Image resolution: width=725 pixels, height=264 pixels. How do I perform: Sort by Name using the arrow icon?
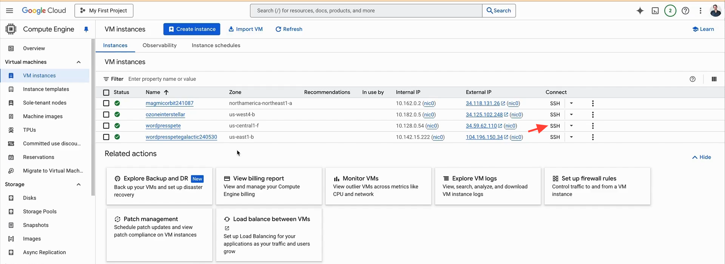click(166, 92)
